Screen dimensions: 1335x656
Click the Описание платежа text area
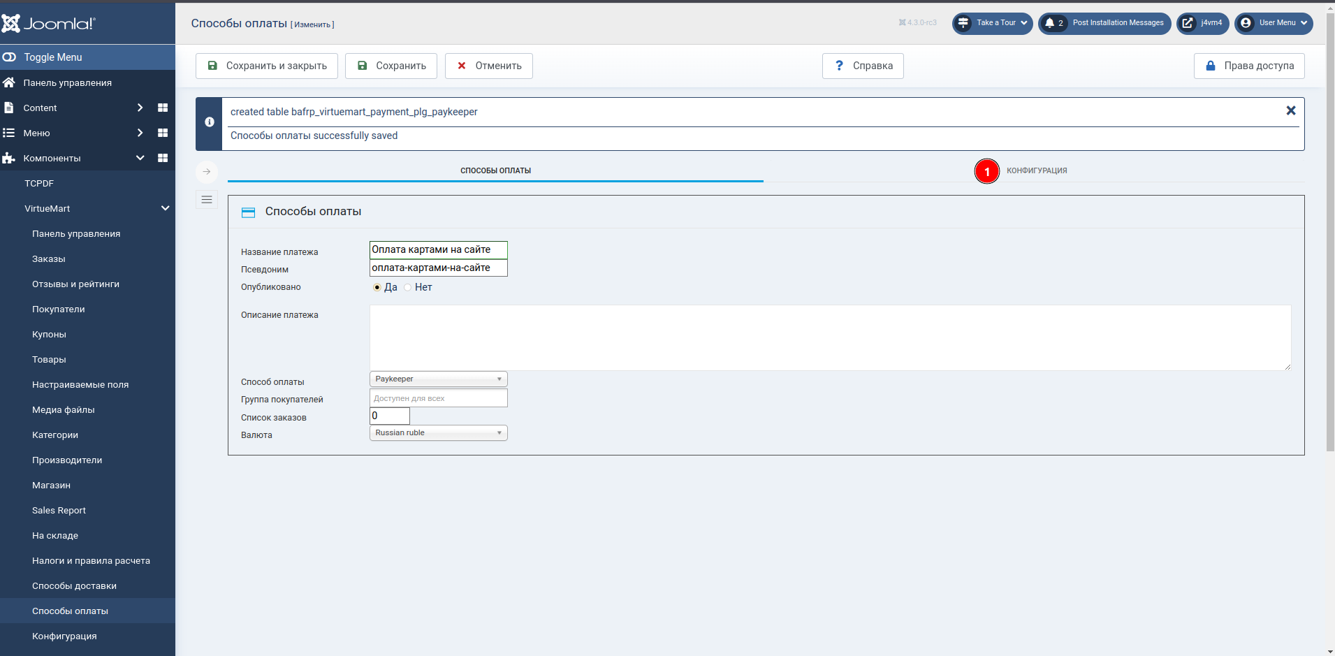point(830,337)
